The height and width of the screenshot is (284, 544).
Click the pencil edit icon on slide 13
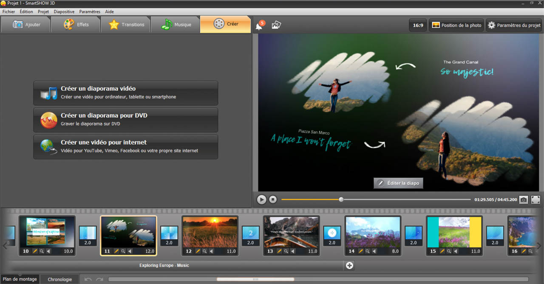[280, 251]
